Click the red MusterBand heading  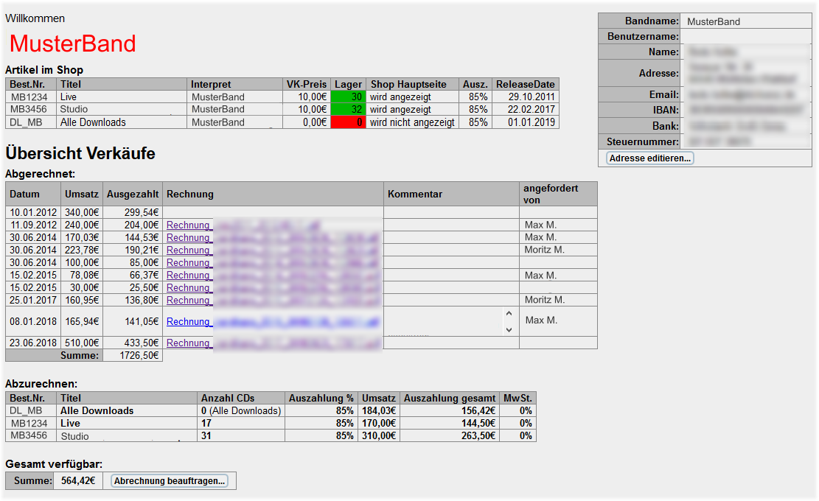point(73,44)
